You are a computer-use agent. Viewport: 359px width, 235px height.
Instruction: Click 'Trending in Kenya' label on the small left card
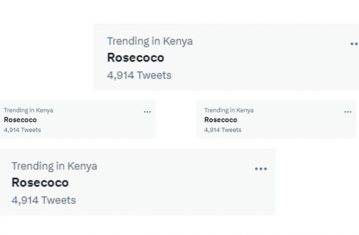pyautogui.click(x=28, y=110)
